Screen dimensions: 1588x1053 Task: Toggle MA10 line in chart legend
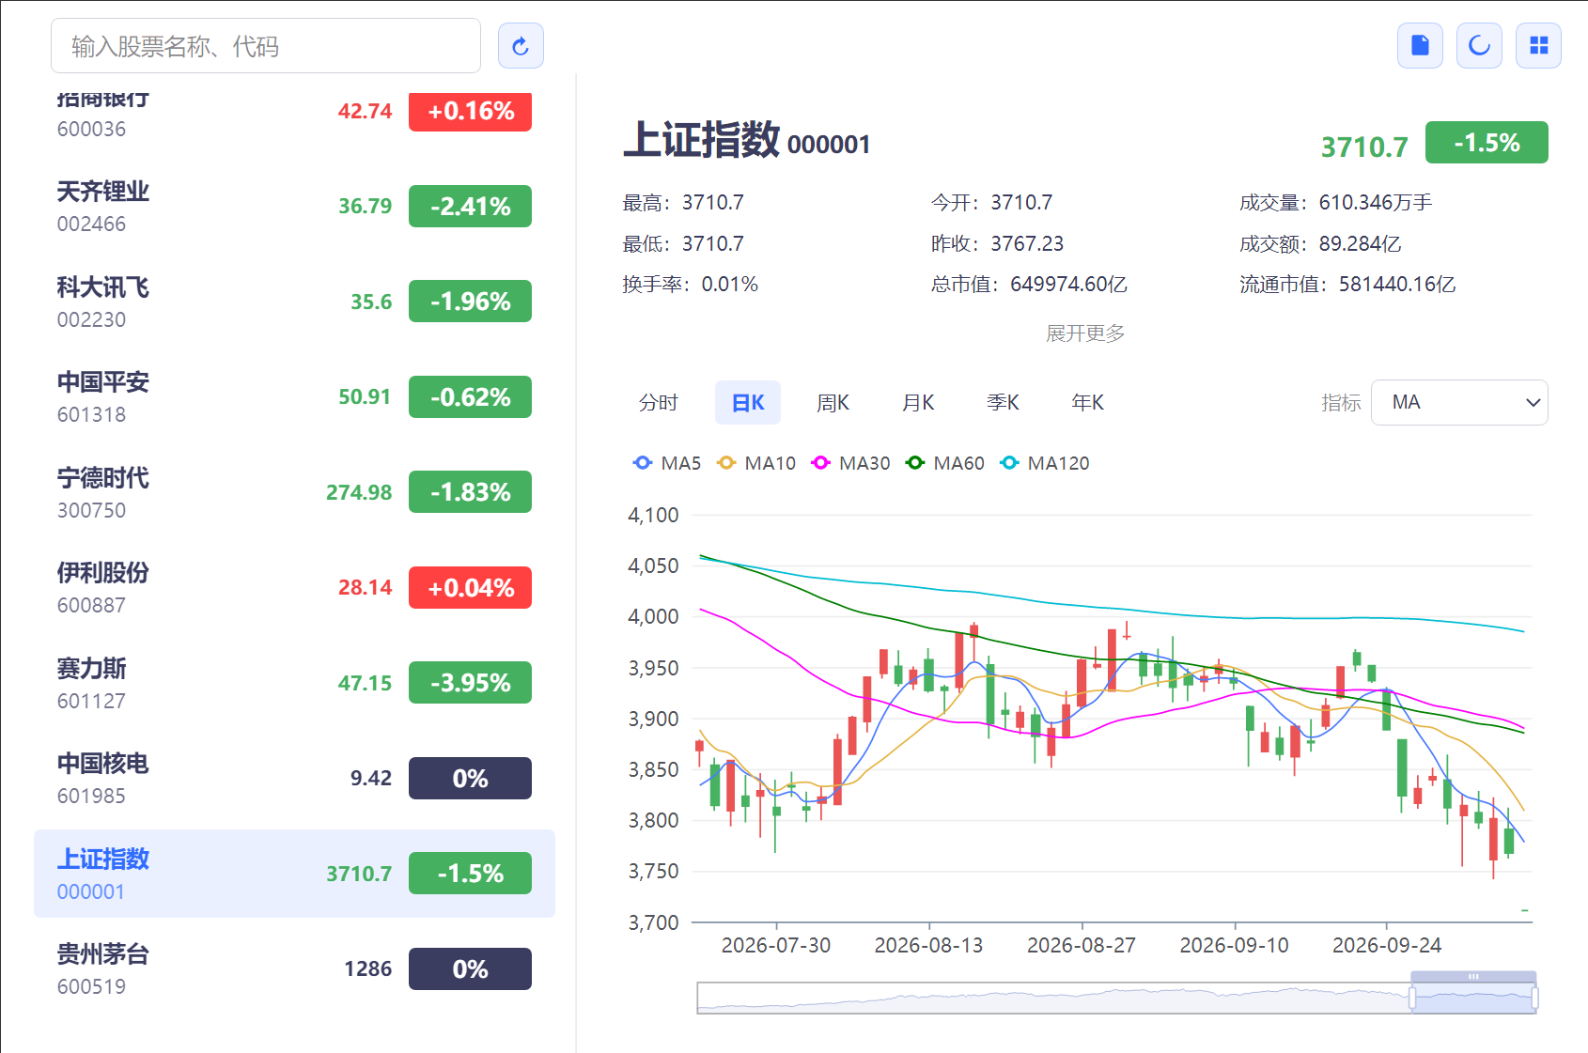756,463
